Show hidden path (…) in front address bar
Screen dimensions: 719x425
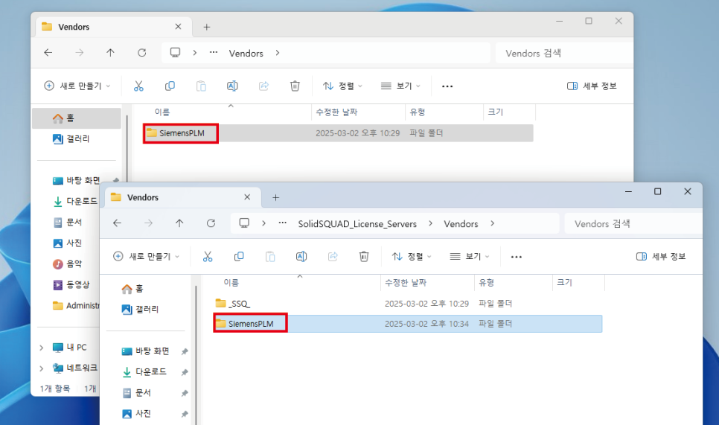click(x=283, y=223)
